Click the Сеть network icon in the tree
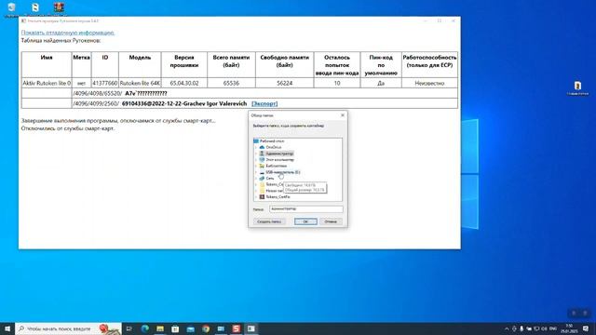The width and height of the screenshot is (596, 335). 262,178
